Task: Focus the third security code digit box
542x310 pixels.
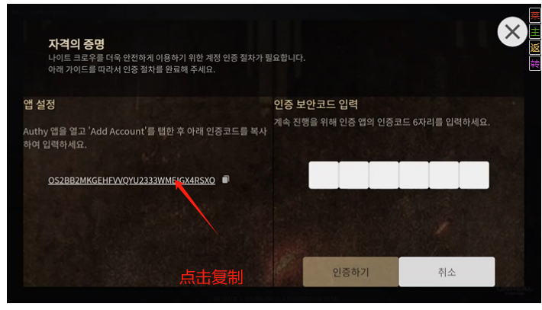Action: [x=384, y=175]
